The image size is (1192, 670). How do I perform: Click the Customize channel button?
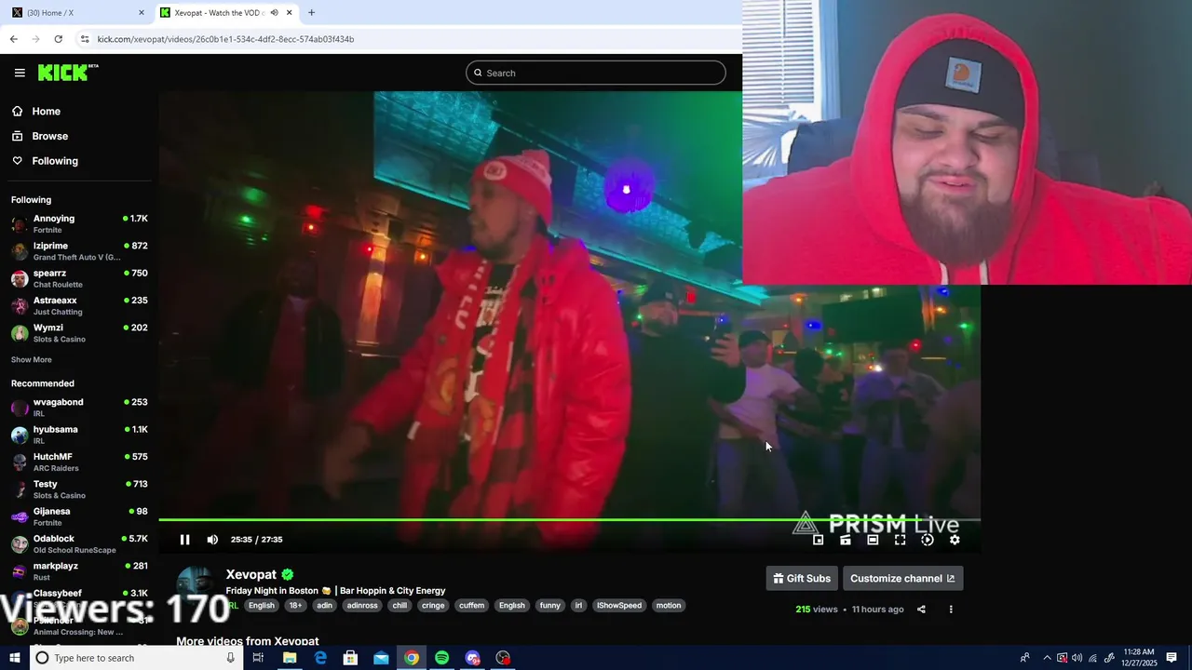point(902,578)
